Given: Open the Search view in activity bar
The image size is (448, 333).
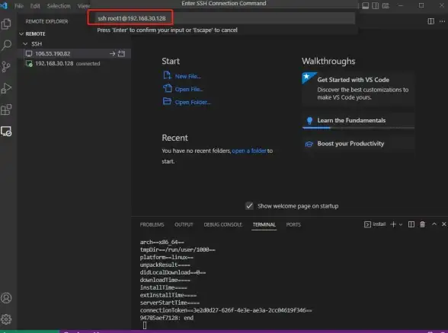Looking at the screenshot, I should 6,45.
